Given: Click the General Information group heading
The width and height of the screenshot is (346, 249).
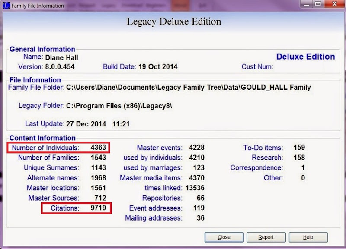Looking at the screenshot, I should coord(42,49).
